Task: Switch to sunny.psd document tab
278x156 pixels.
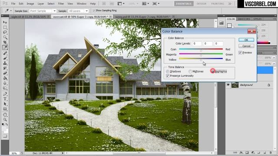Action: [x=143, y=16]
